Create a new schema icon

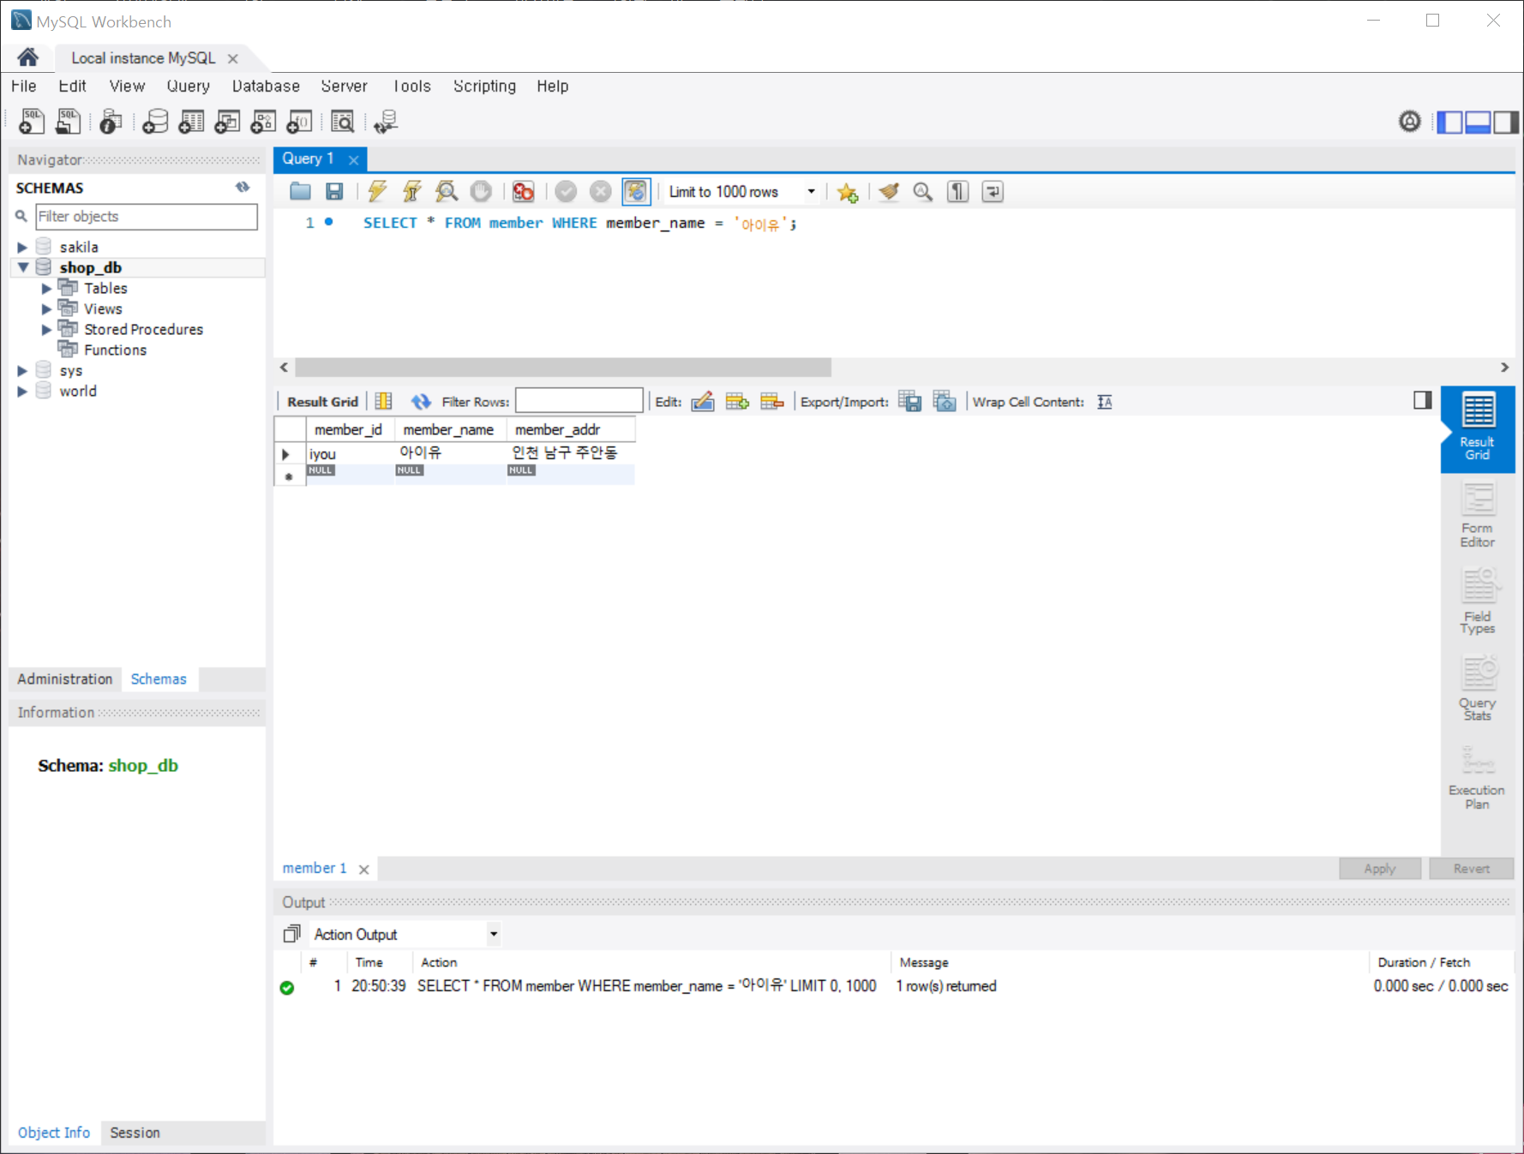[x=155, y=122]
